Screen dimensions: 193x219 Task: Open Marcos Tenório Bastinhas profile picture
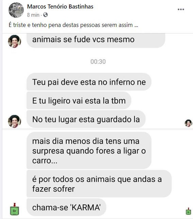pos(16,10)
